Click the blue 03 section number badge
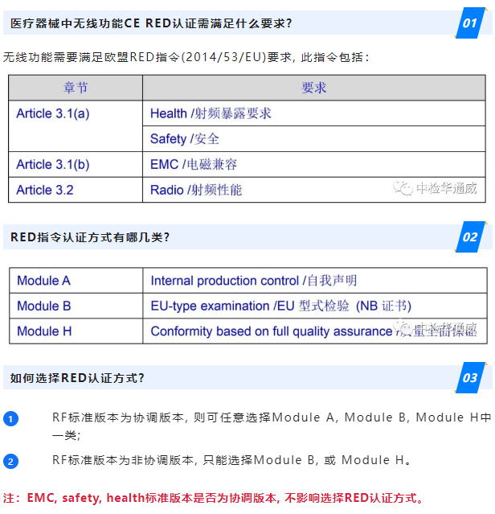Image resolution: width=495 pixels, height=514 pixels. point(470,378)
